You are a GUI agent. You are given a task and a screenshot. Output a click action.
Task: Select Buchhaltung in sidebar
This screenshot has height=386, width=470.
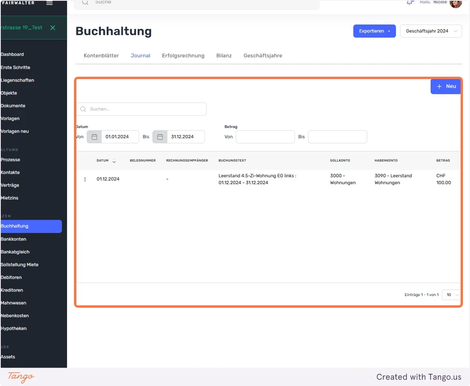click(x=31, y=226)
